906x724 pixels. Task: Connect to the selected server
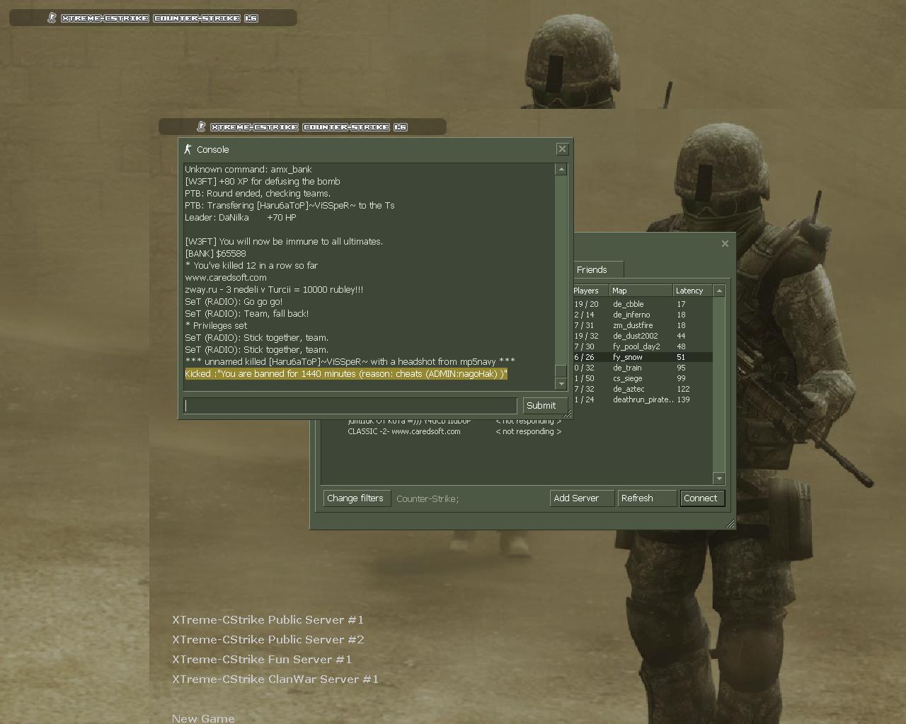click(701, 498)
